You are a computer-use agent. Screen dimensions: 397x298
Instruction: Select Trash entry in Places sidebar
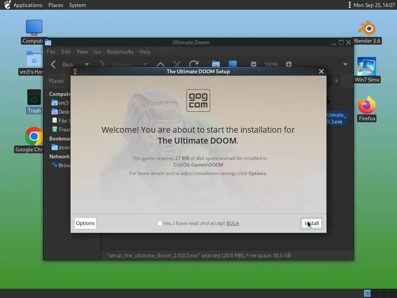coord(61,130)
